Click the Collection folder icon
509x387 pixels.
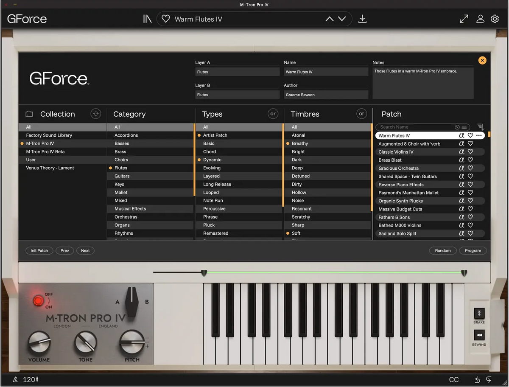tap(29, 114)
